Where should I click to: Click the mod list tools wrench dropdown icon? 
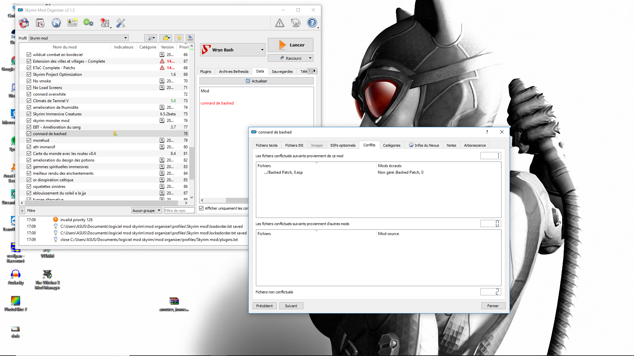tap(151, 38)
